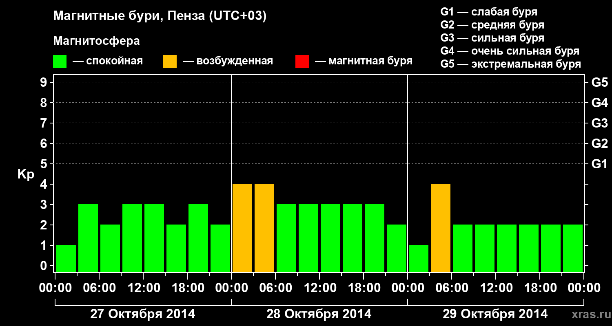Click the '06:00' tick label under 27 October

(x=99, y=288)
